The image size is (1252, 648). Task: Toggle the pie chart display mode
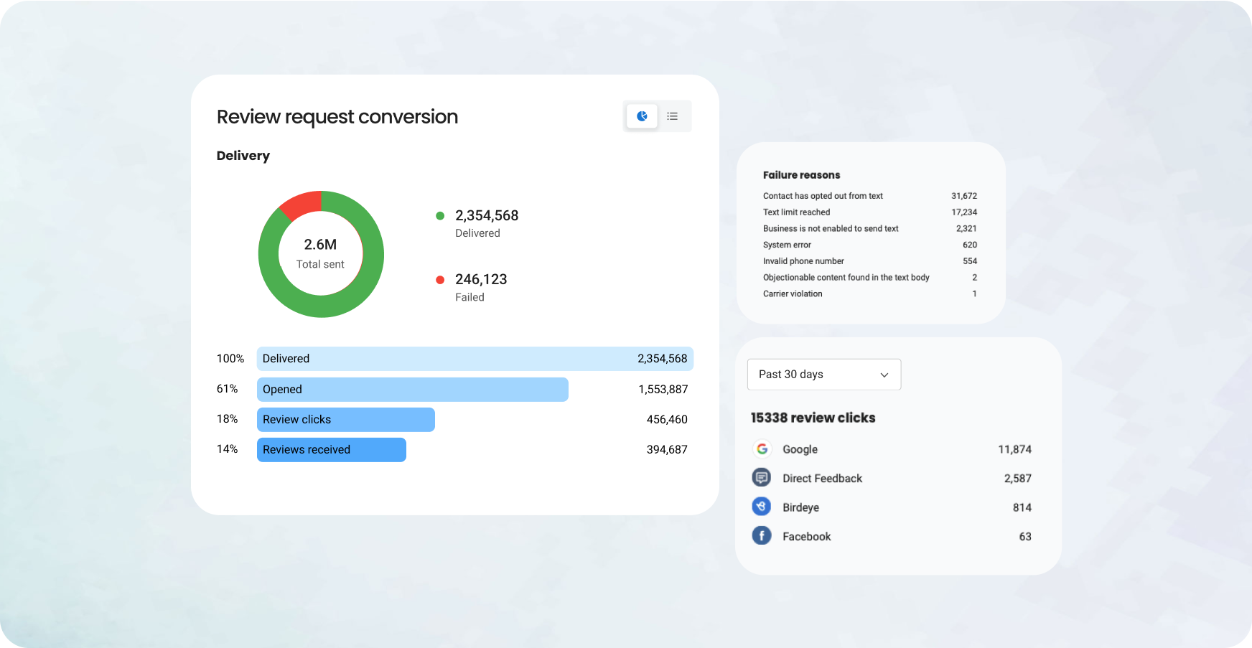coord(641,116)
